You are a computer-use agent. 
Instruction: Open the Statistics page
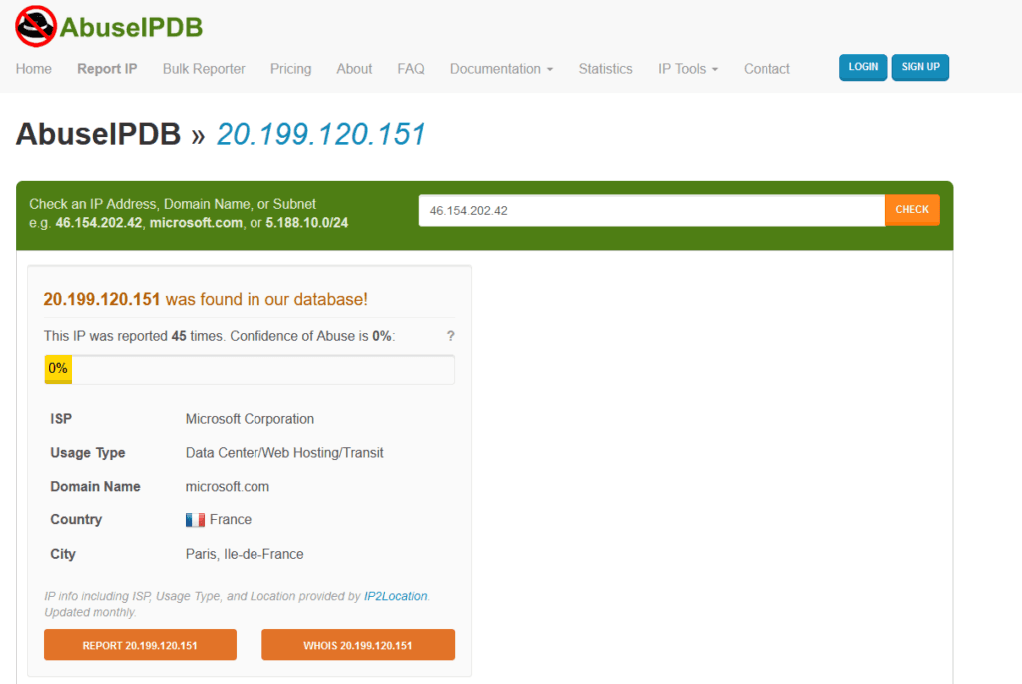pyautogui.click(x=605, y=69)
